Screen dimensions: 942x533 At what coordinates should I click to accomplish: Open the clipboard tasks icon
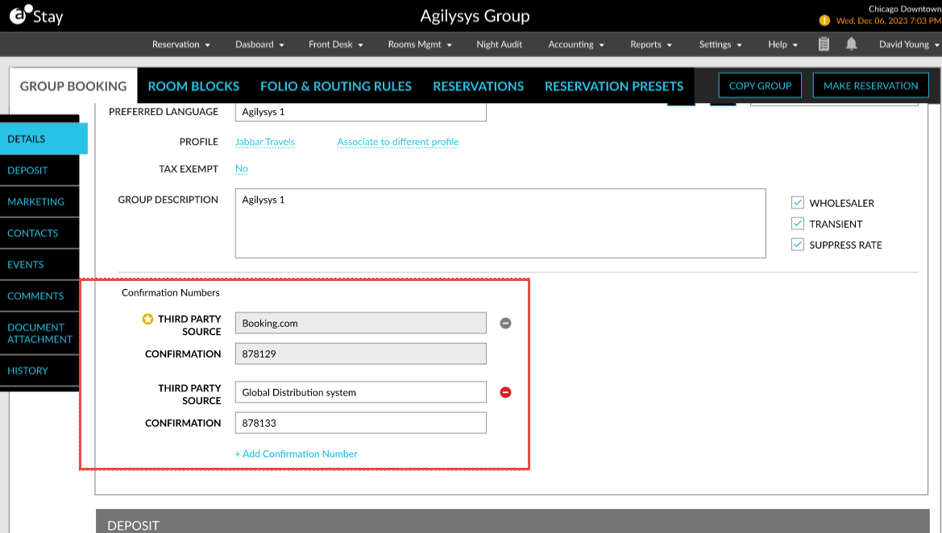point(824,43)
